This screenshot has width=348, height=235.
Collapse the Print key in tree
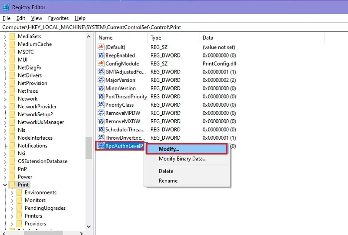(x=5, y=185)
